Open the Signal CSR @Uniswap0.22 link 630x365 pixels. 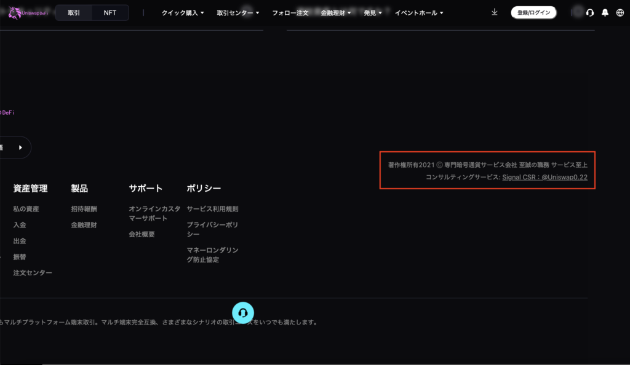pos(544,177)
